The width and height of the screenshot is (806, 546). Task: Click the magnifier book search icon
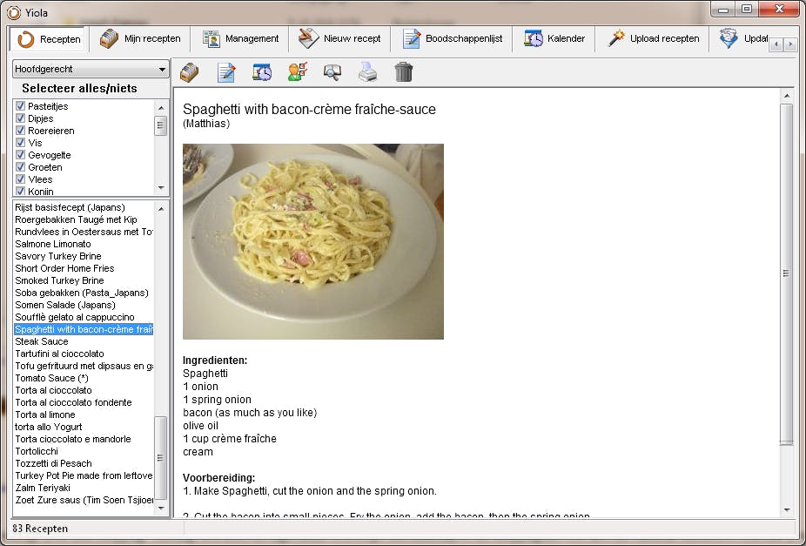pos(332,72)
